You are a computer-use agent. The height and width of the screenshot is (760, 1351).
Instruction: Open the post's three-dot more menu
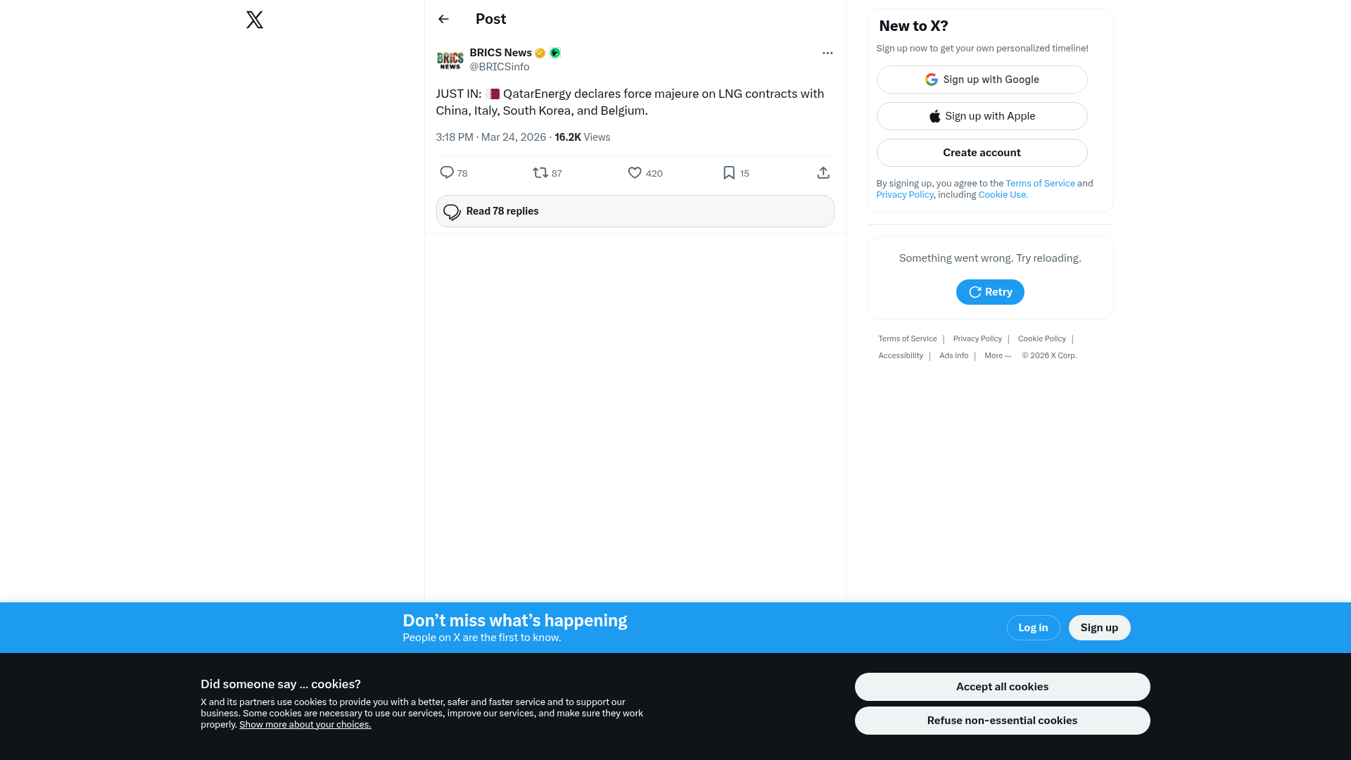tap(827, 53)
